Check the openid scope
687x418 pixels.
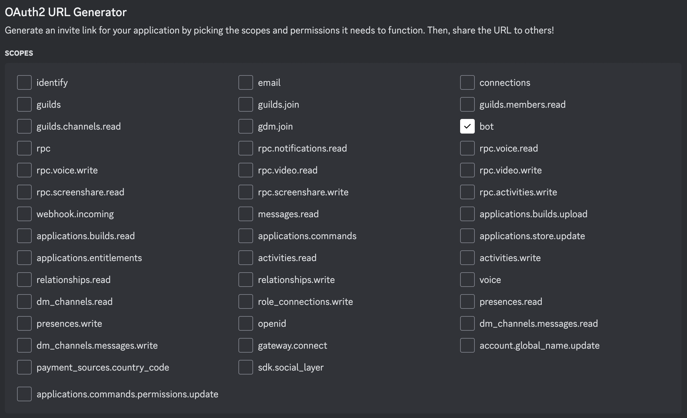point(245,323)
